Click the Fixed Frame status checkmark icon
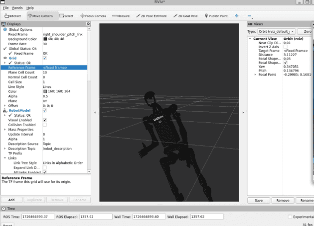Screen dimensions: 314x226 [10, 53]
